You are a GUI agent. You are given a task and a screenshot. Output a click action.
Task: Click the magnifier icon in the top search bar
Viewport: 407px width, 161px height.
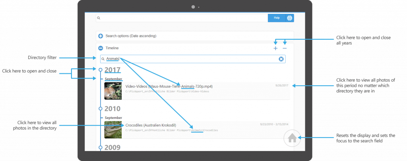(99, 18)
